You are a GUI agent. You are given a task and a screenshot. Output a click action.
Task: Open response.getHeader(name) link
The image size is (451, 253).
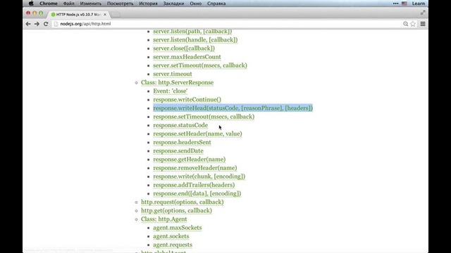click(190, 160)
